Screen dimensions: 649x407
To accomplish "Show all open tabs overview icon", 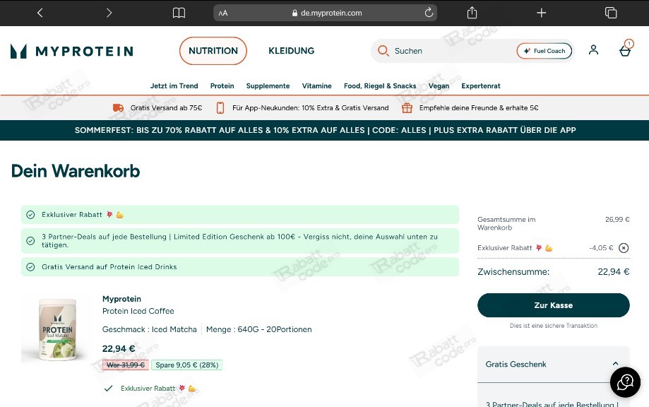I will click(611, 13).
